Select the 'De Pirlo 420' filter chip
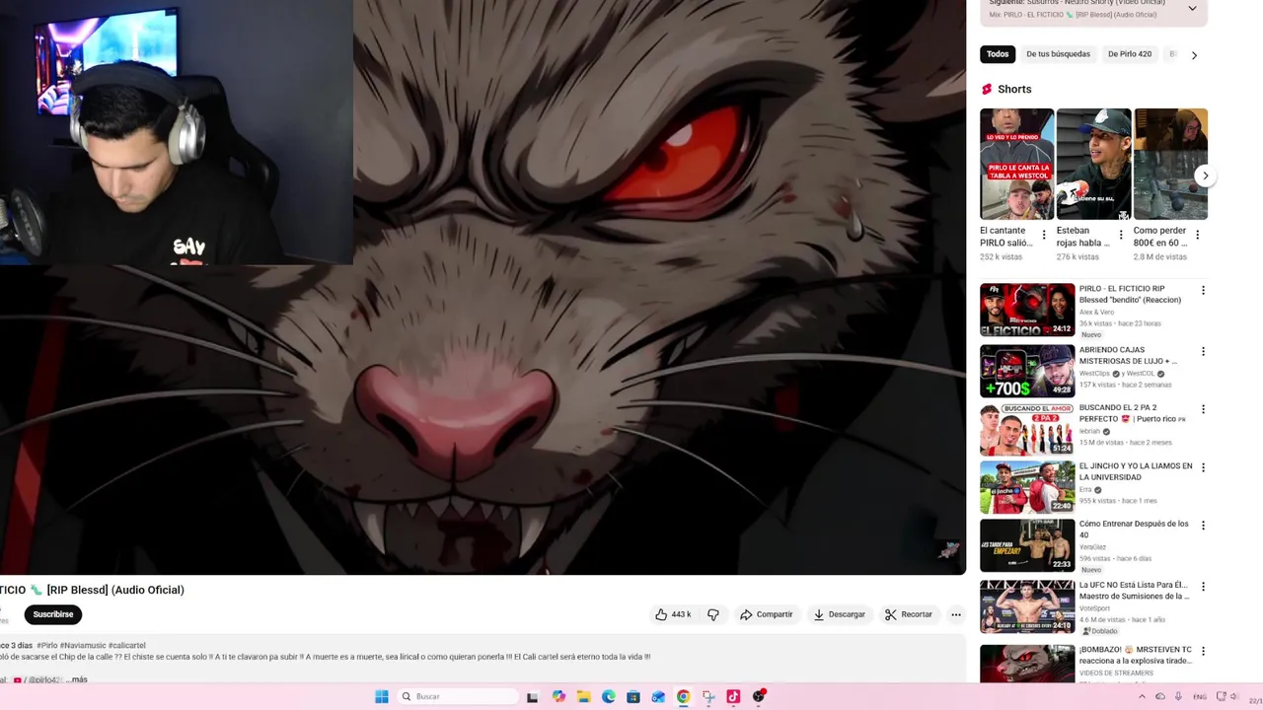Viewport: 1263px width, 710px height. (1130, 54)
